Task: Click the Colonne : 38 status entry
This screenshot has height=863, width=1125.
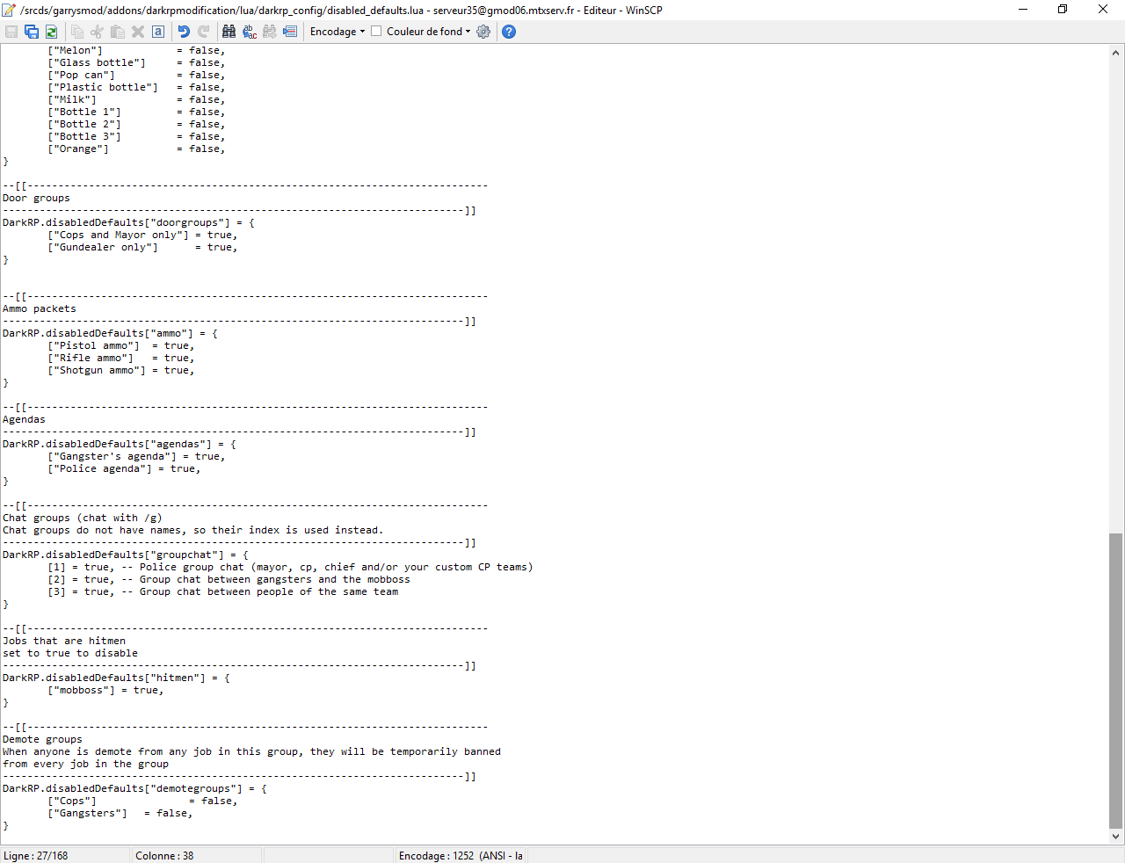Action: click(x=164, y=856)
